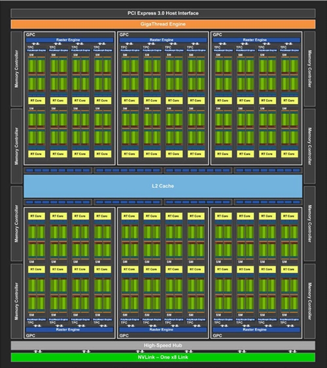Screen dimensions: 327x368
Task: Select Raster Engine bar in bottom-right GPC
Action: pos(256,329)
